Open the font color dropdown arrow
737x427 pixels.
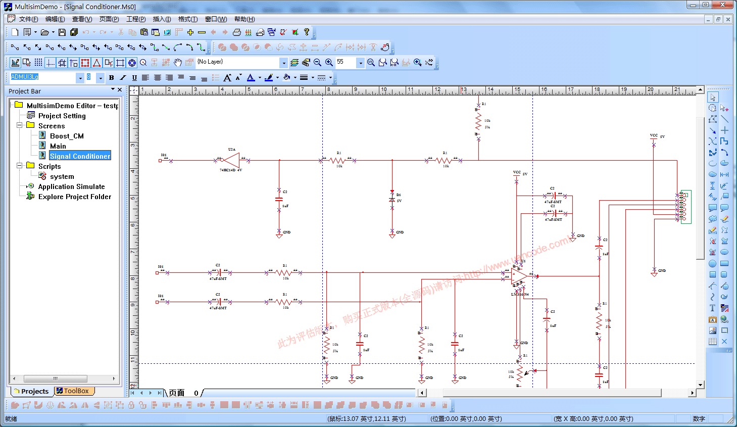pyautogui.click(x=260, y=78)
